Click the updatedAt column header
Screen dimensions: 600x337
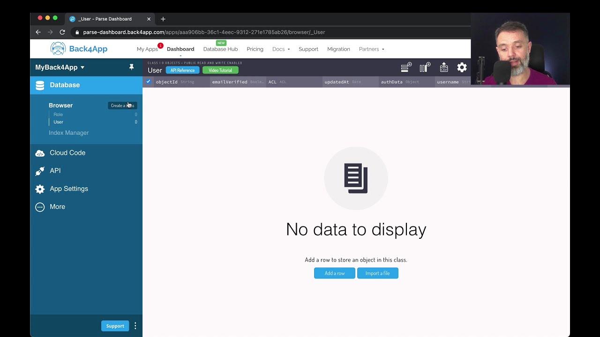351,82
